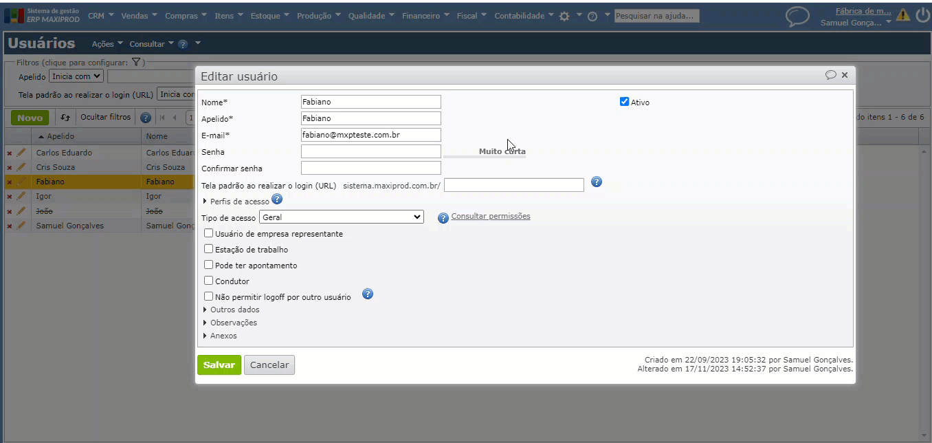This screenshot has height=443, width=932.
Task: Click the pencil icon for Samuel Gonçalves
Action: (21, 225)
